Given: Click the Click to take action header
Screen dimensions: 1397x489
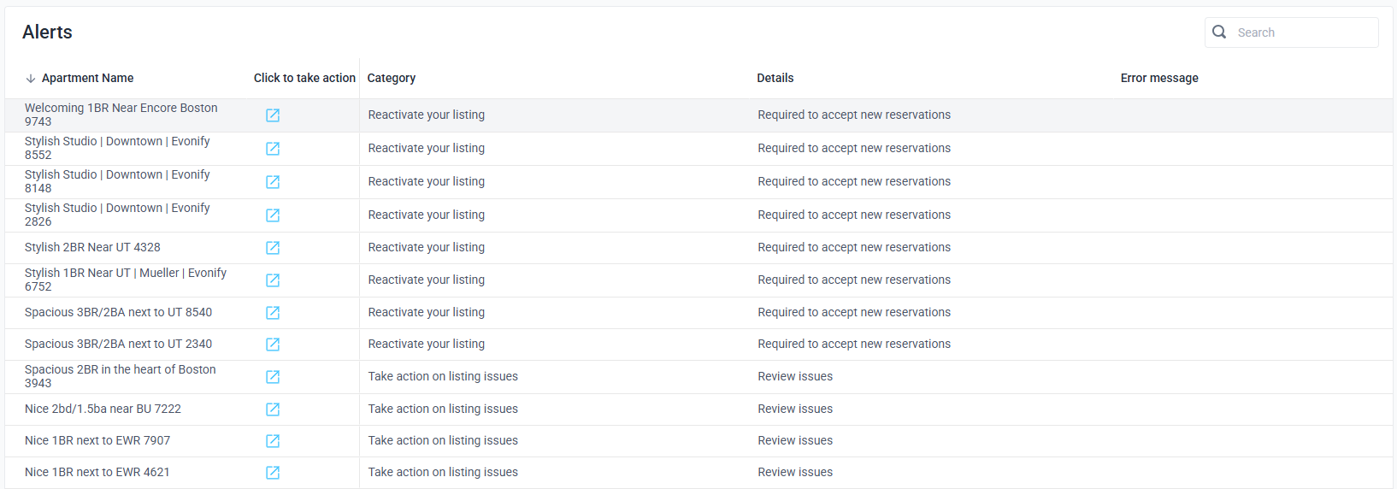Looking at the screenshot, I should (304, 78).
